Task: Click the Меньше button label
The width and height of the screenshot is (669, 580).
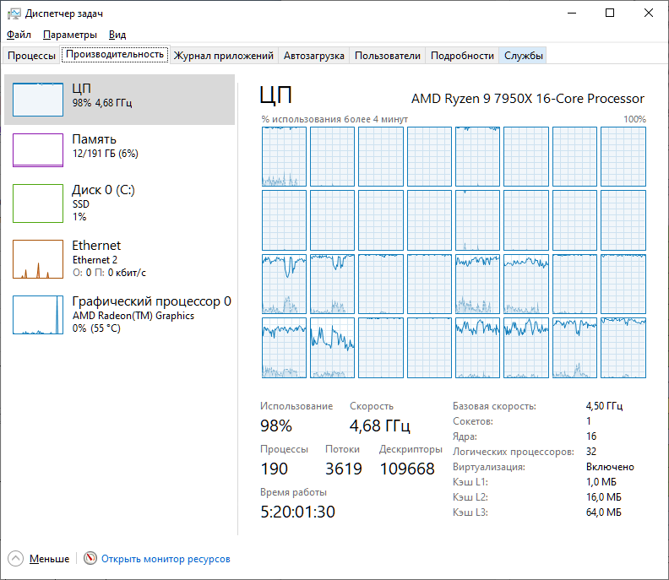Action: click(49, 559)
